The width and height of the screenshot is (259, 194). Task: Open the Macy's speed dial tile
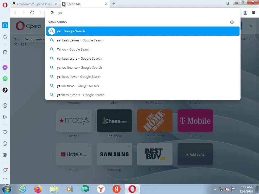(x=74, y=120)
